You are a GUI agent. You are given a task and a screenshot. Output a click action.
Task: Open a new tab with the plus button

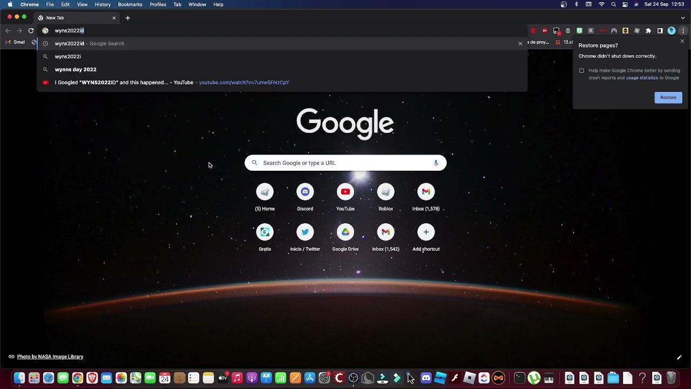127,18
